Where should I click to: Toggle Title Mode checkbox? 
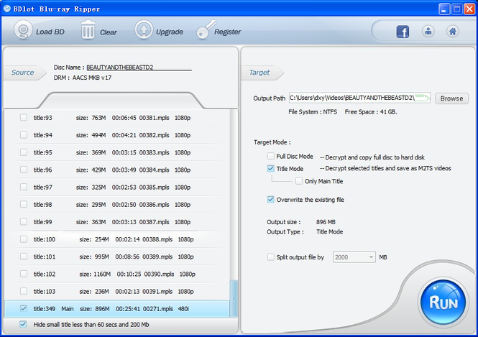coord(271,168)
